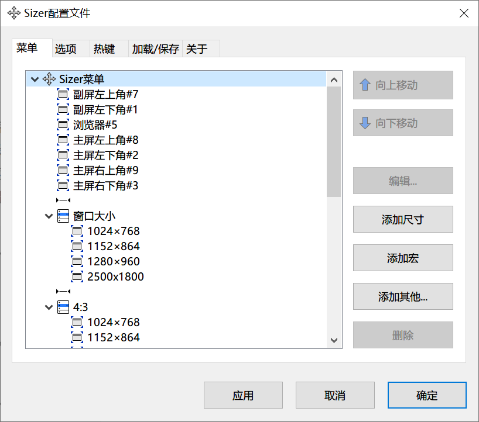Click the tree scrollbar down arrow

point(334,340)
